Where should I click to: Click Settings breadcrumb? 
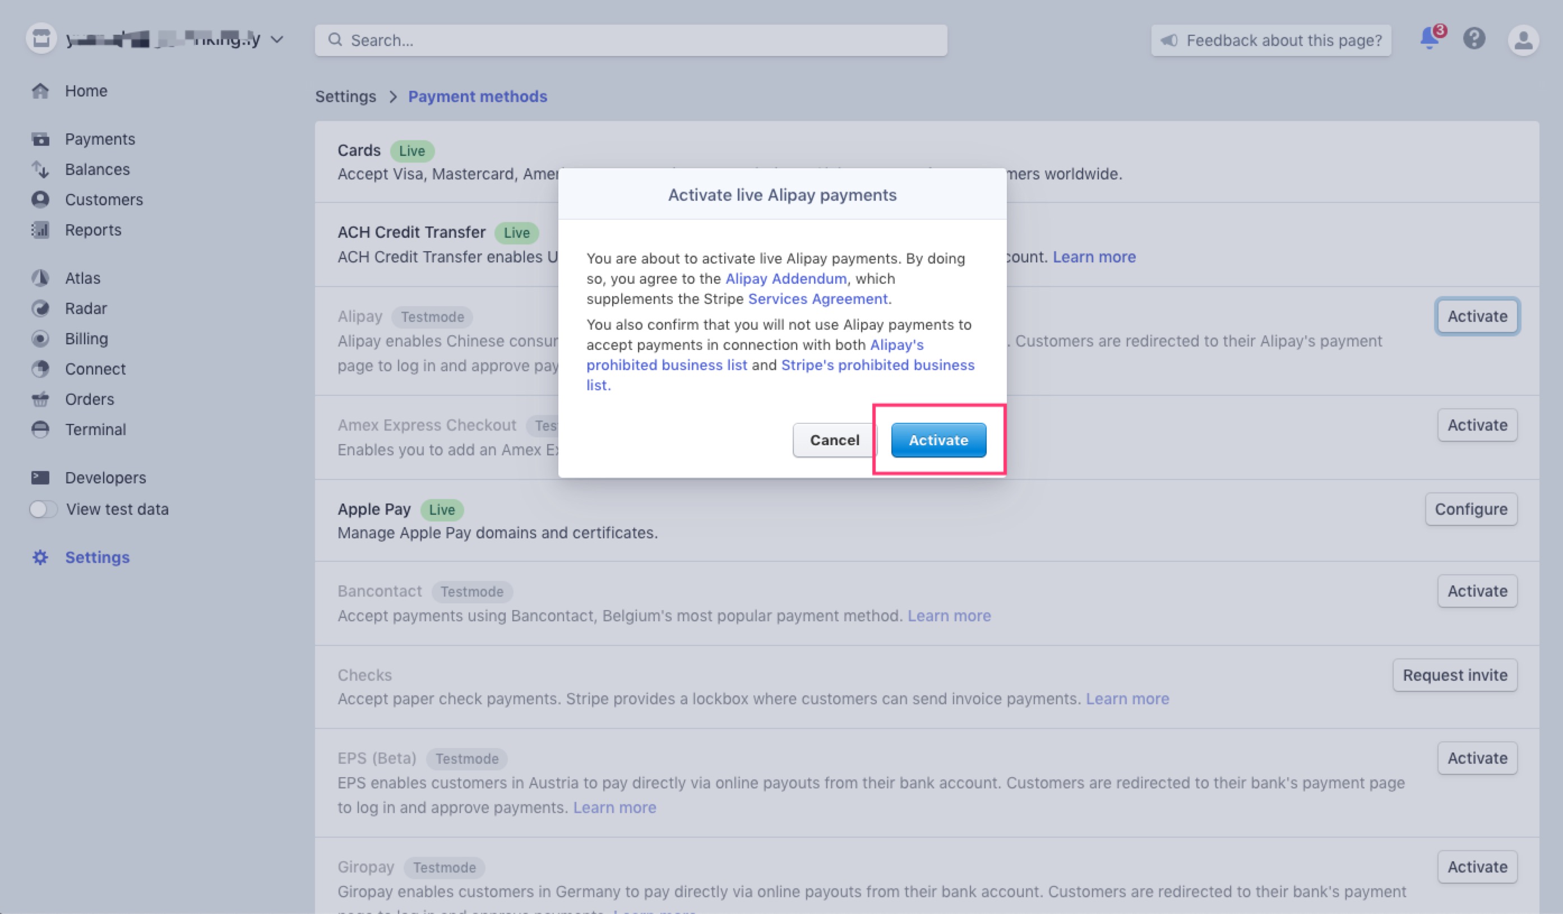tap(345, 96)
